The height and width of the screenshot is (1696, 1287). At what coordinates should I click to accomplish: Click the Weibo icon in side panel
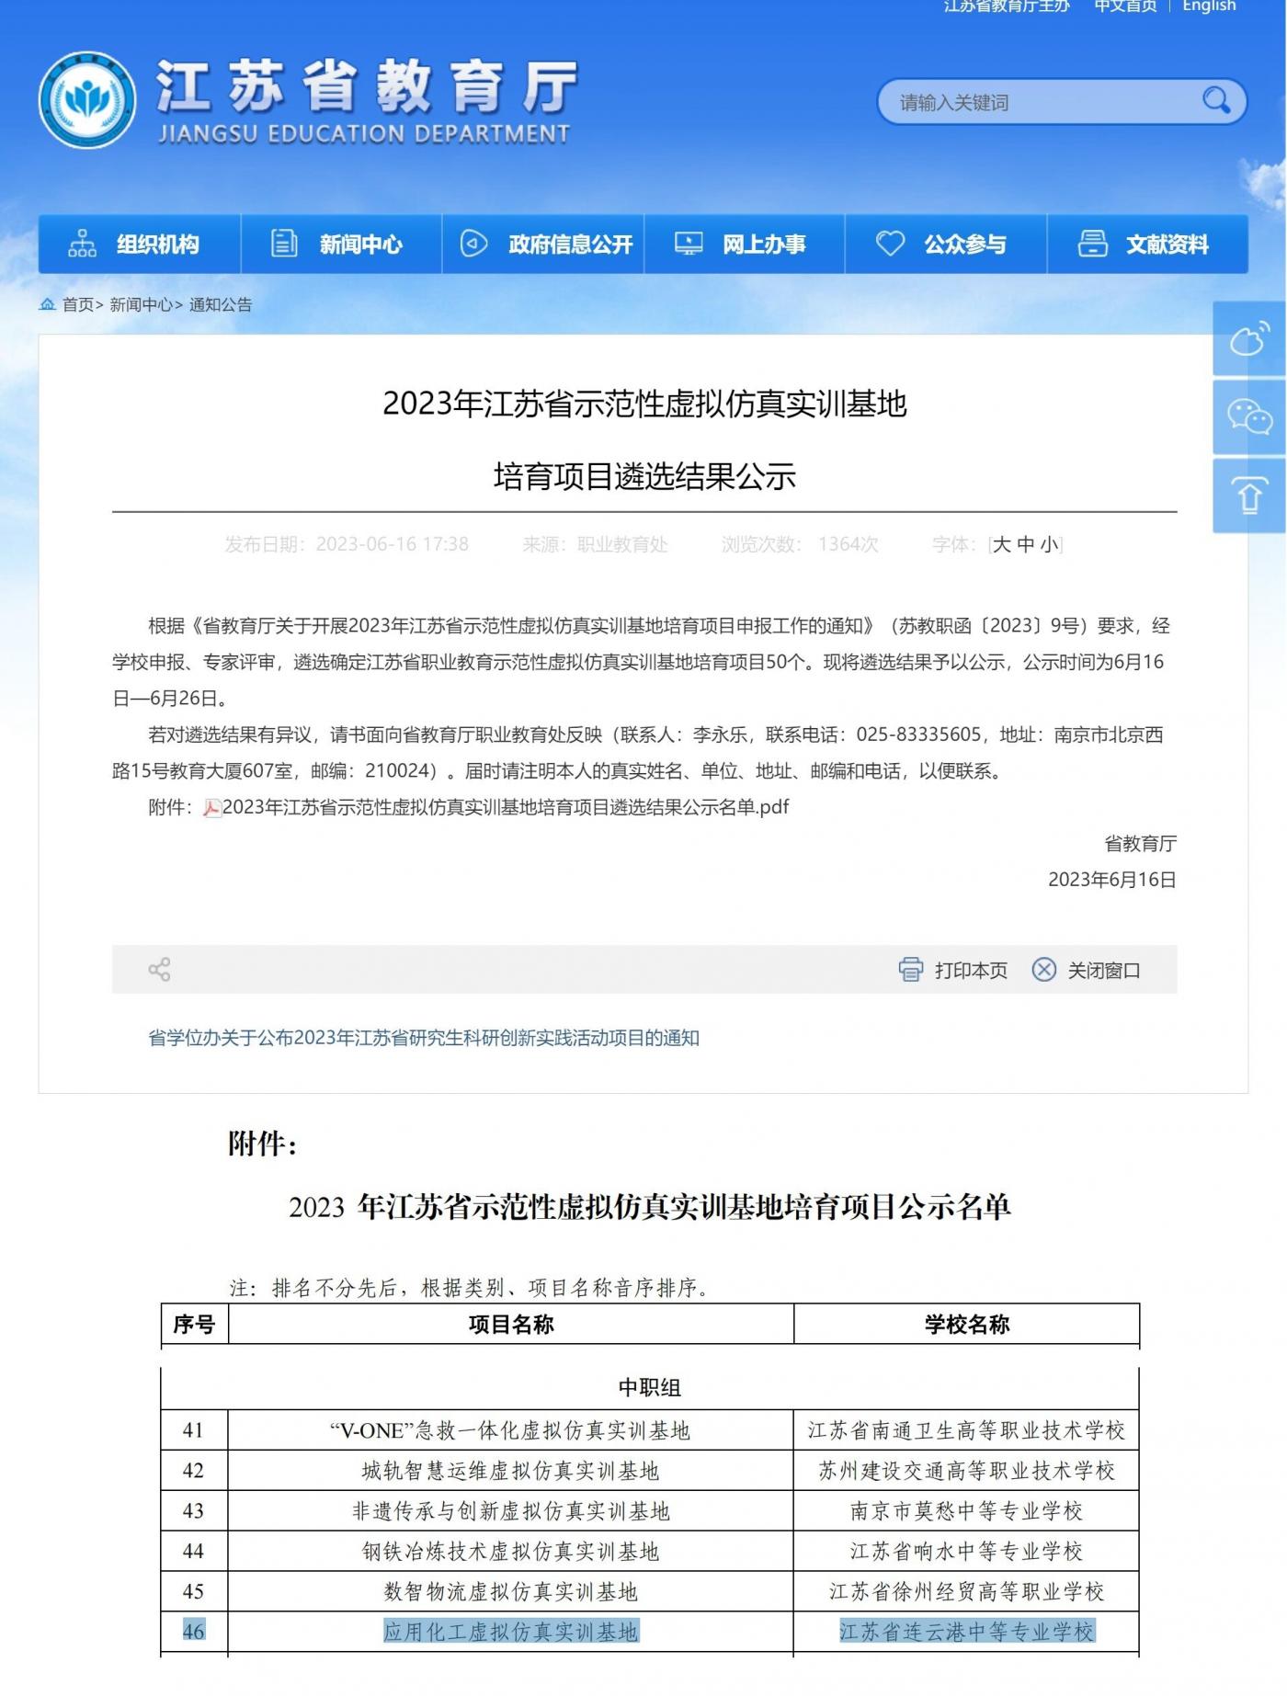pyautogui.click(x=1249, y=338)
